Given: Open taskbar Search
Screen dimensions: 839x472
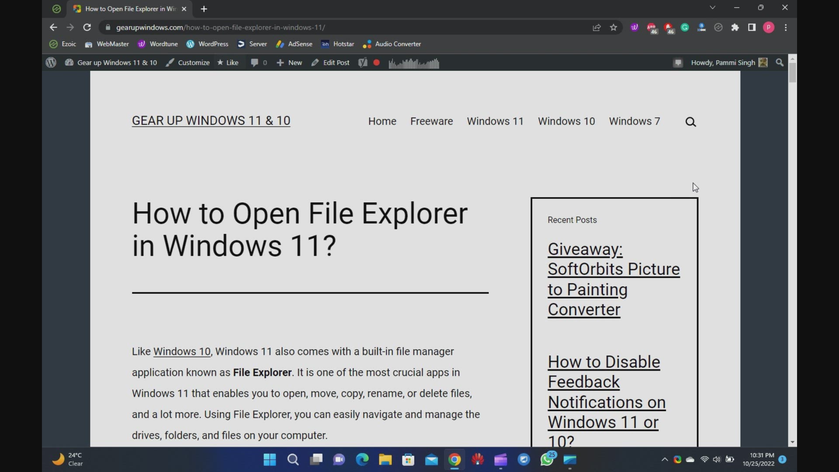Looking at the screenshot, I should pos(293,460).
